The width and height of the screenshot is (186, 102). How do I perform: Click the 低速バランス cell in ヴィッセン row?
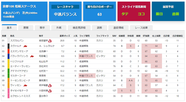coord(86,85)
